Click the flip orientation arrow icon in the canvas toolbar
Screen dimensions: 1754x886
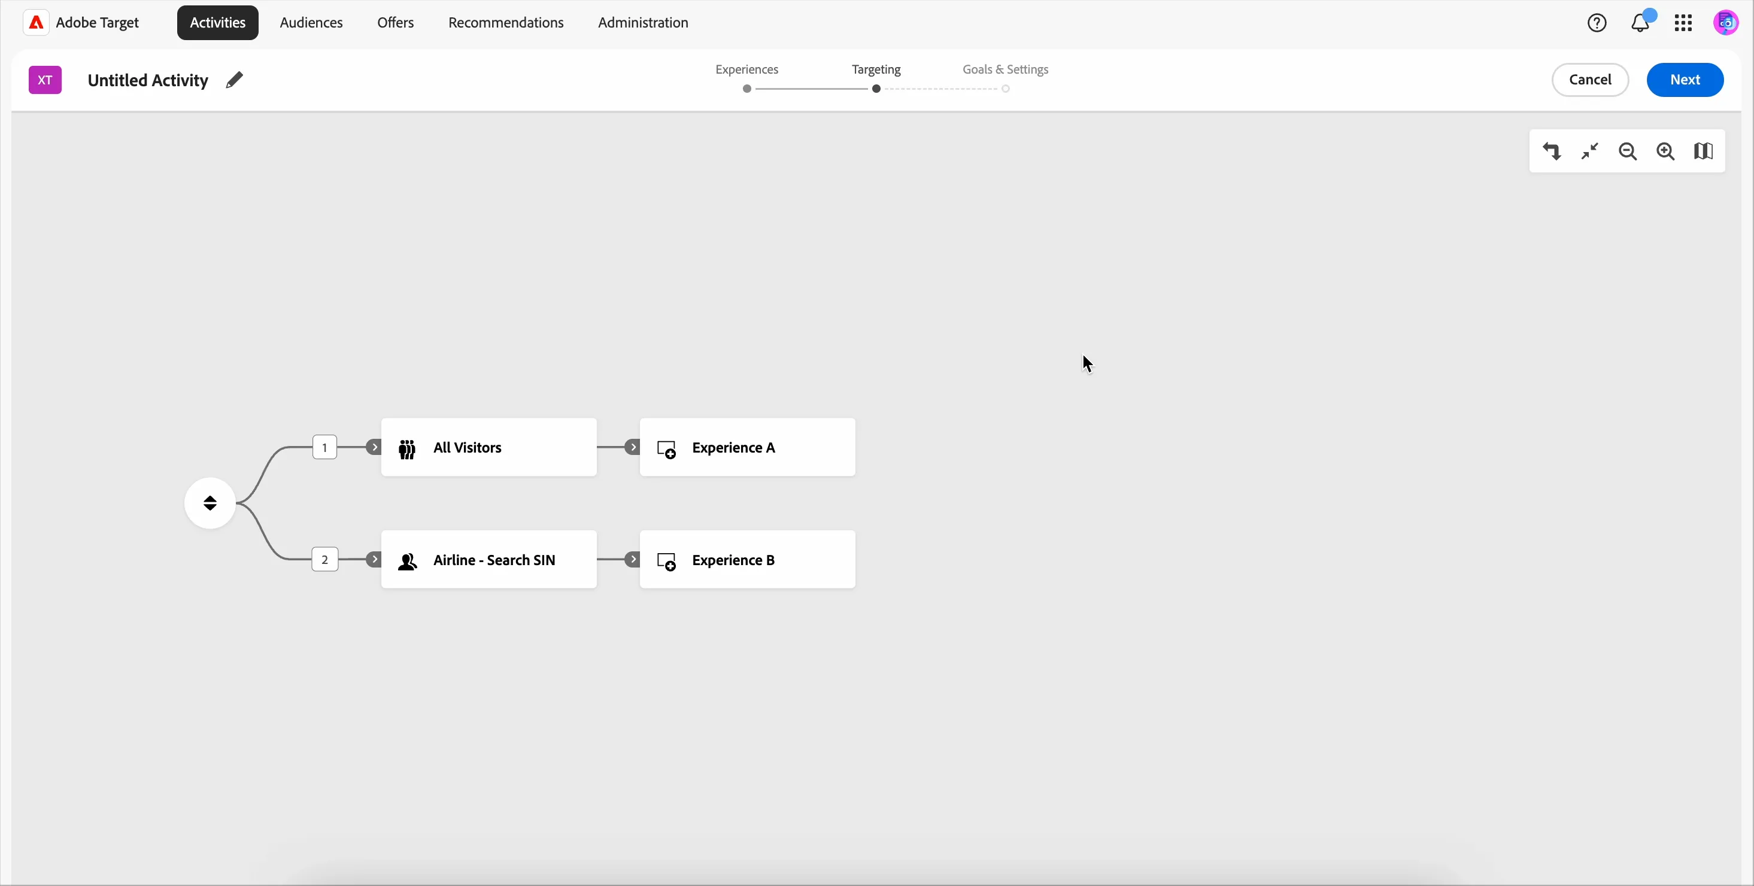click(x=1552, y=151)
